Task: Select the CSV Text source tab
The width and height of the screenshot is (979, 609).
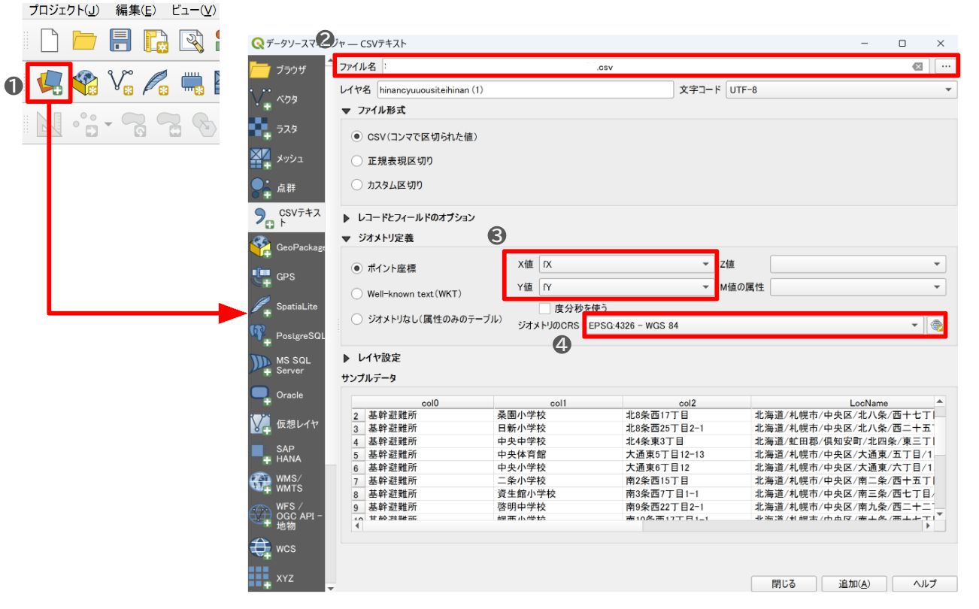Action: click(x=287, y=218)
